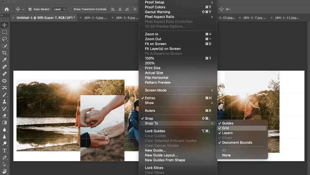Select the Clone Stamp tool
This screenshot has height=175, width=310.
[x=4, y=102]
